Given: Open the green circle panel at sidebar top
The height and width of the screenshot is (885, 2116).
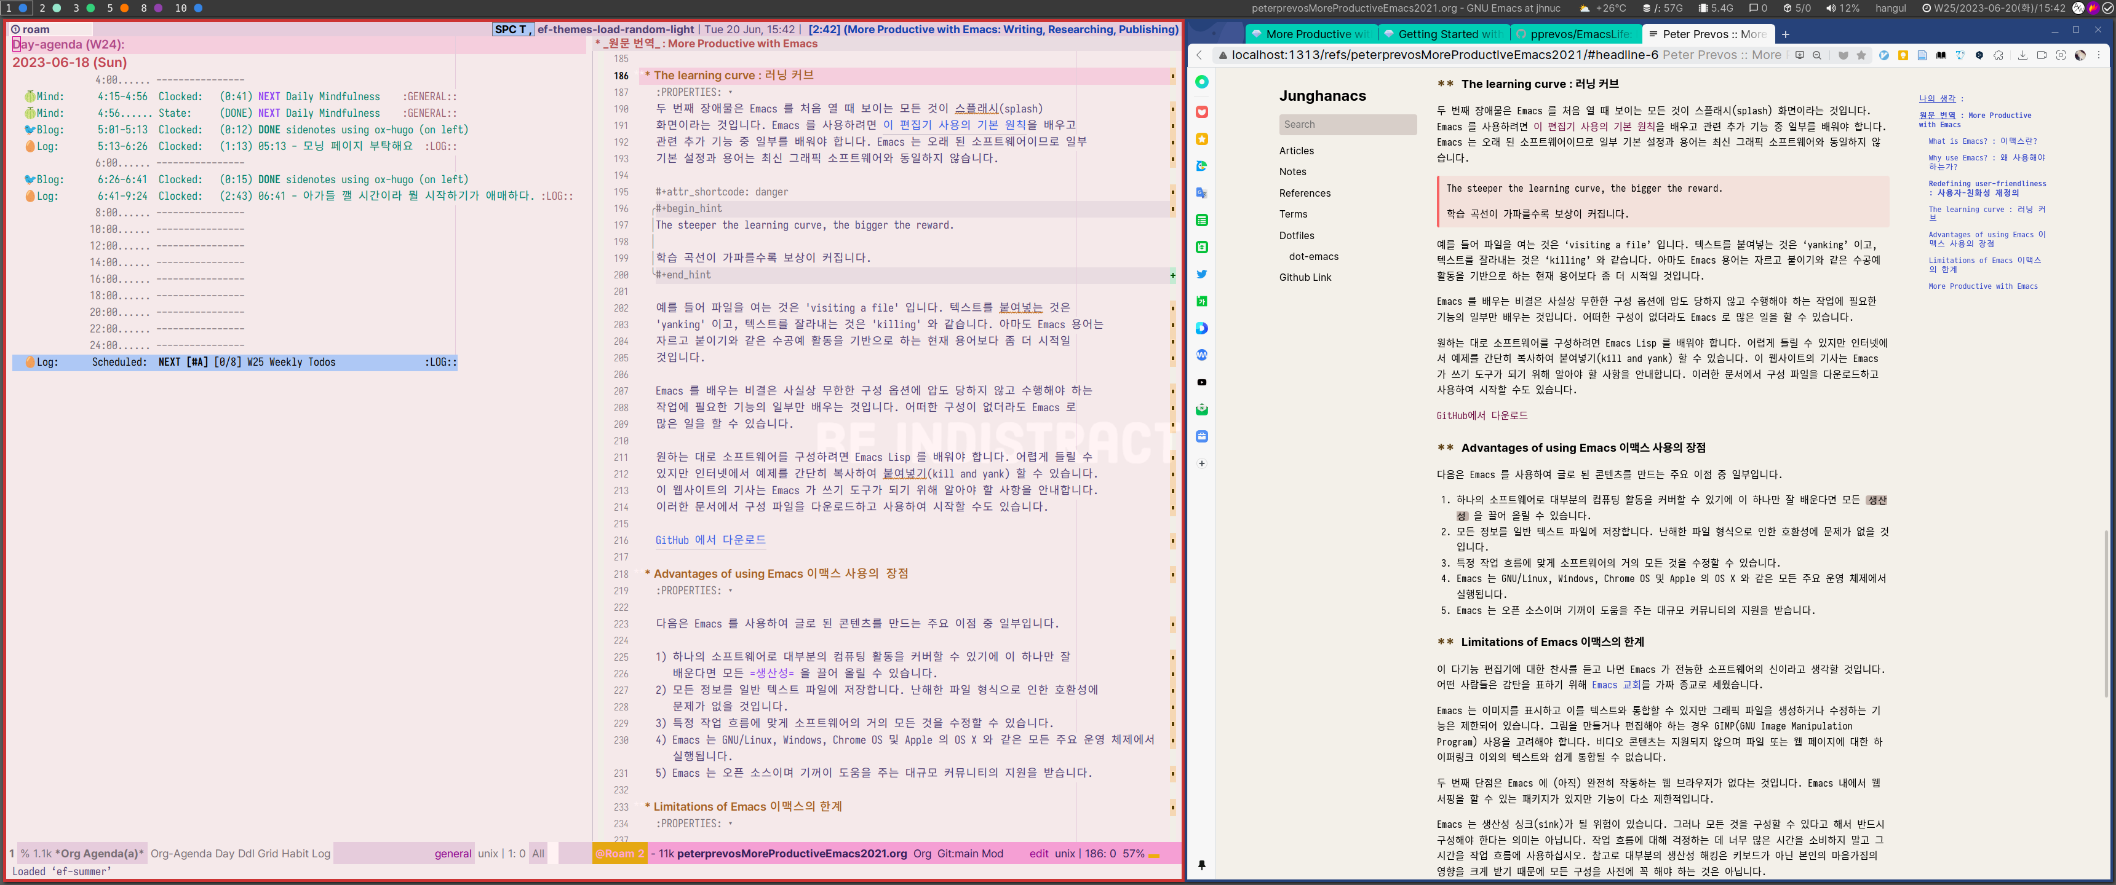Looking at the screenshot, I should pyautogui.click(x=1202, y=82).
